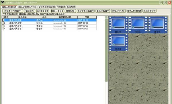Open the 当前工作簿照片 tab
172x104 pixels.
pyautogui.click(x=9, y=7)
